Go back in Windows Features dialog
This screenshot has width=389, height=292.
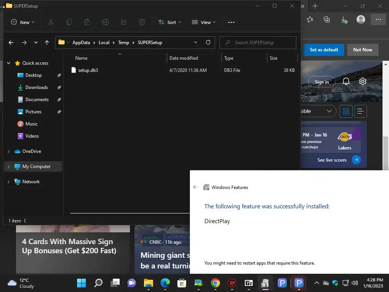[196, 187]
